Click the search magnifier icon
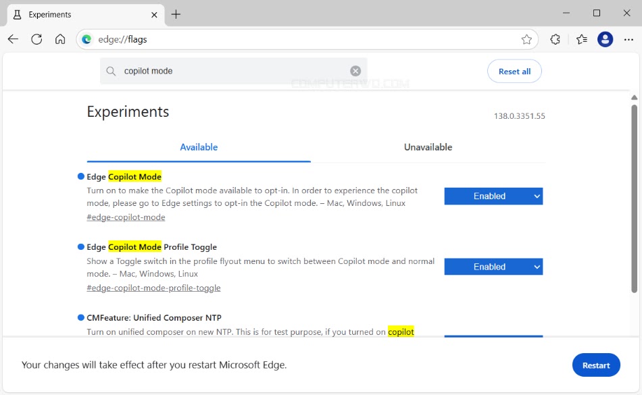 click(x=111, y=71)
